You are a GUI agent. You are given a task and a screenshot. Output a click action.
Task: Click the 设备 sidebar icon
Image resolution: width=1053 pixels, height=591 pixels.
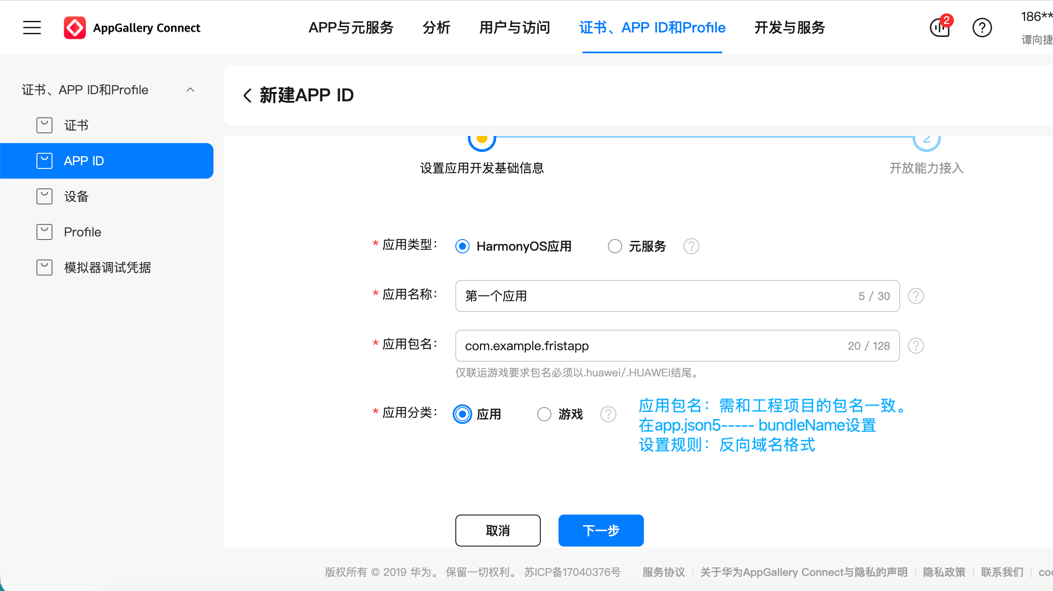pos(44,196)
